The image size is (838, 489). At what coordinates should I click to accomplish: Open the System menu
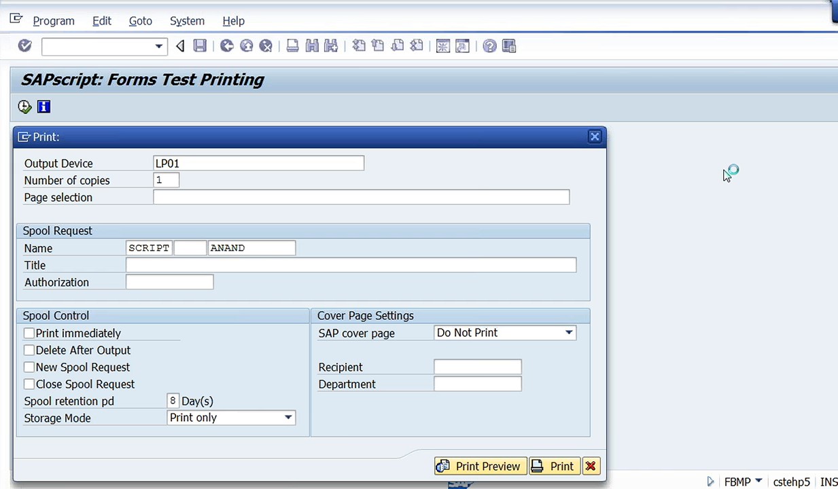pos(187,21)
